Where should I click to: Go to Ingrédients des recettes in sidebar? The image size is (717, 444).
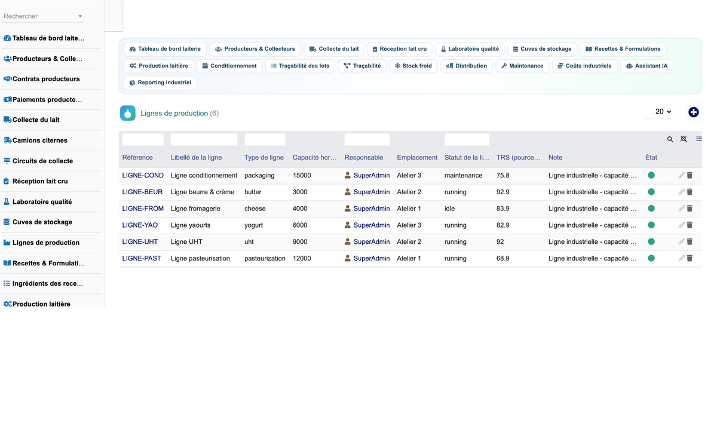pyautogui.click(x=48, y=283)
